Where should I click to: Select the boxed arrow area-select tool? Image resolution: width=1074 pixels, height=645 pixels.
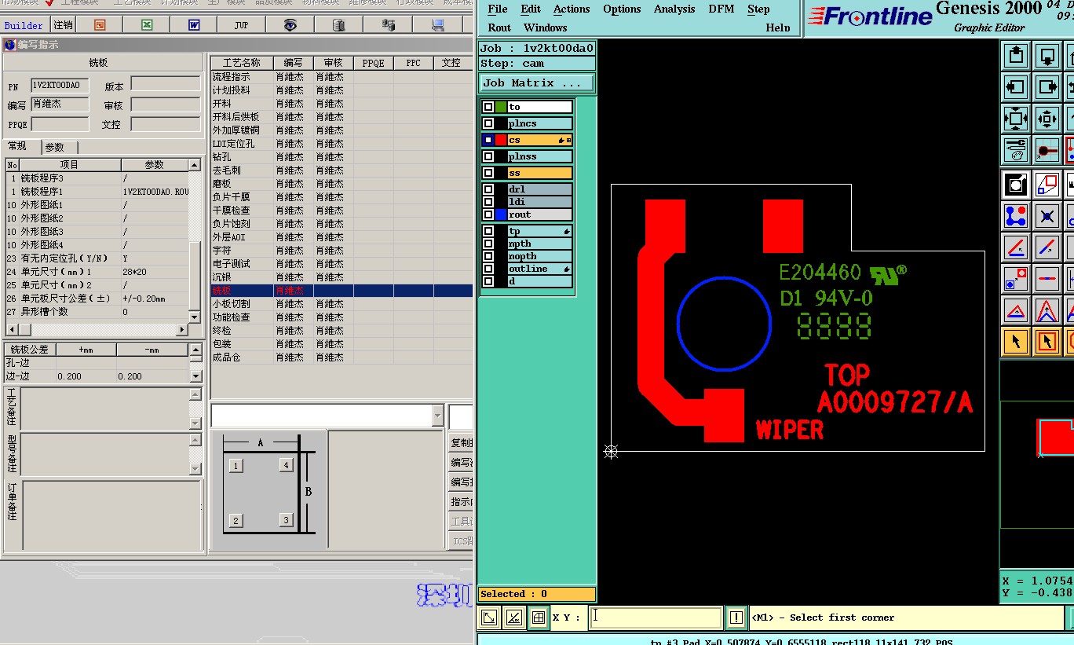pyautogui.click(x=1047, y=342)
